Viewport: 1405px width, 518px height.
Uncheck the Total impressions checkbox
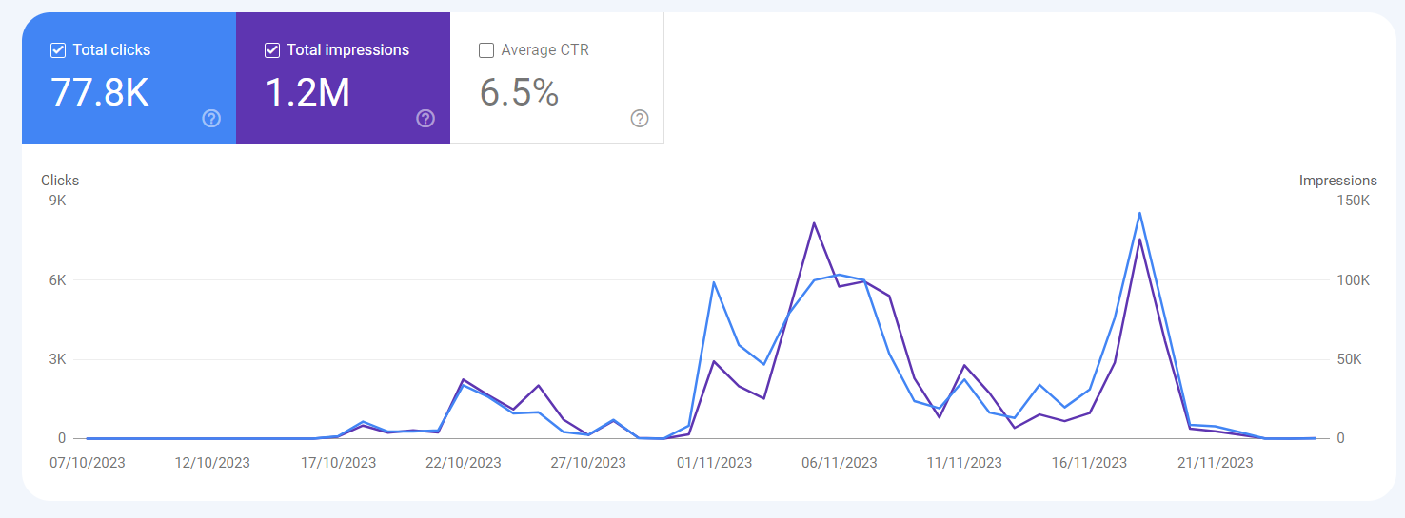(272, 50)
